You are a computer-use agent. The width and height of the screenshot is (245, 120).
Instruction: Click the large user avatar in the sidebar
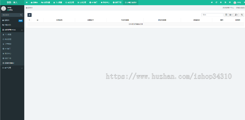(4, 8)
